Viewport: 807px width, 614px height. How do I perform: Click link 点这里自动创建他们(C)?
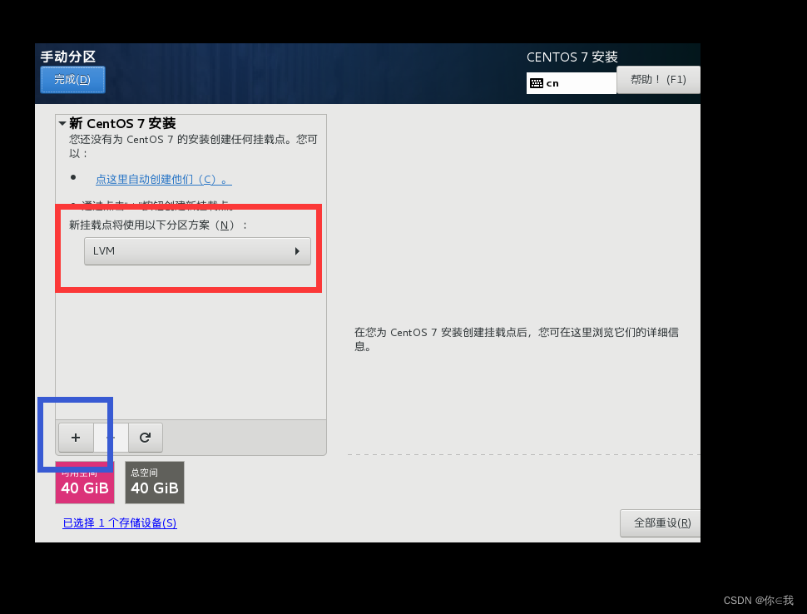(164, 180)
